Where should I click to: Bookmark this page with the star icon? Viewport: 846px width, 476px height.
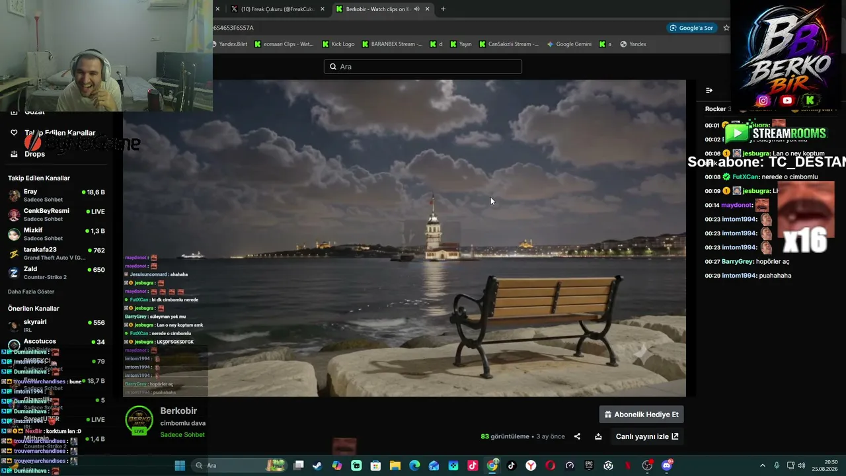click(x=726, y=28)
